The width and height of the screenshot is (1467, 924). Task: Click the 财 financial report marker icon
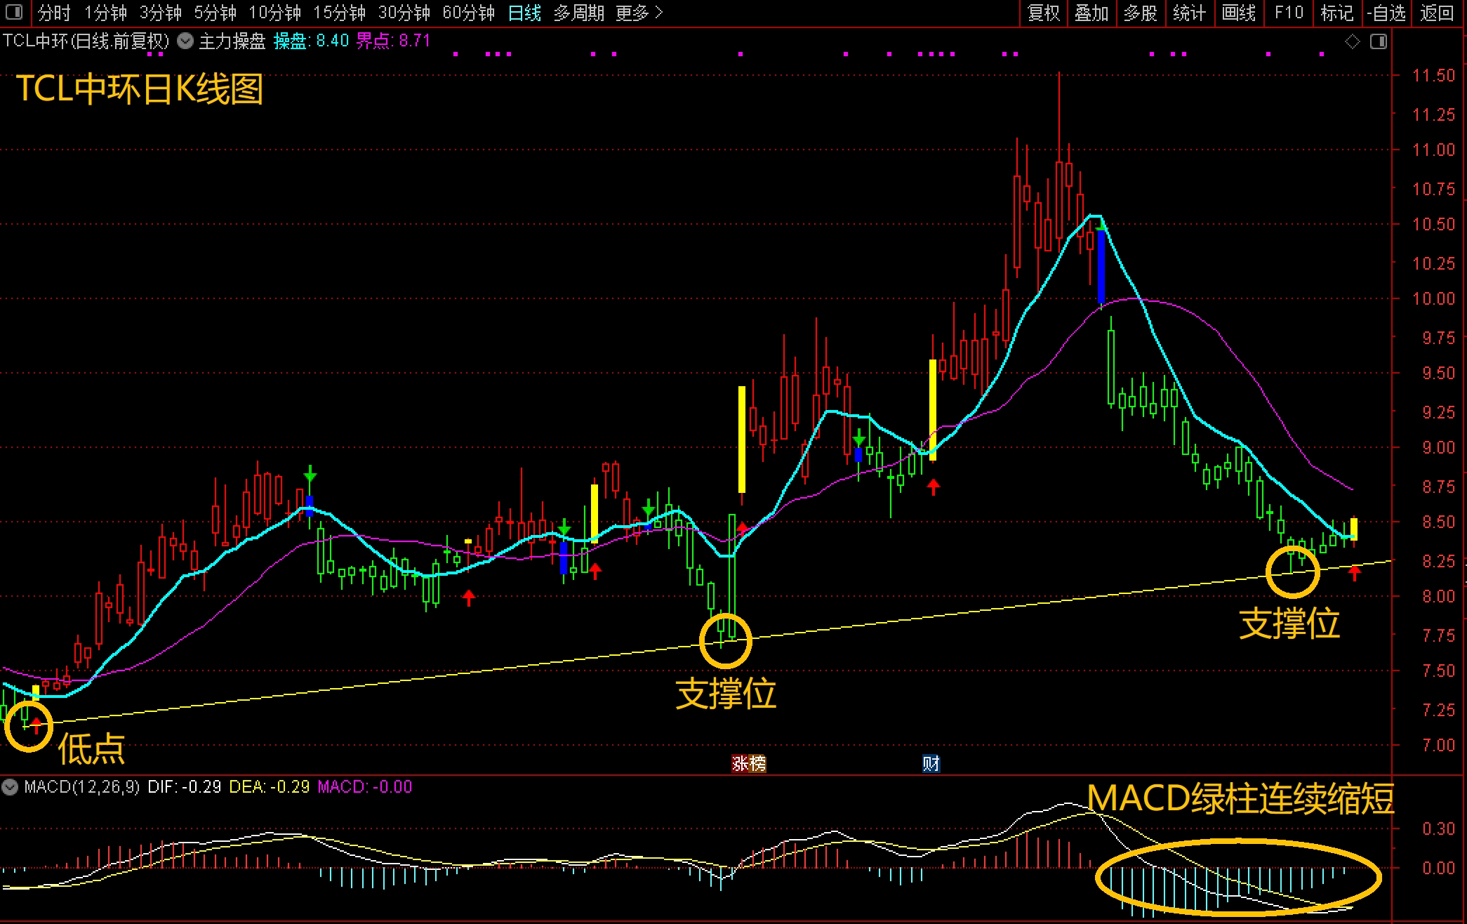coord(931,763)
